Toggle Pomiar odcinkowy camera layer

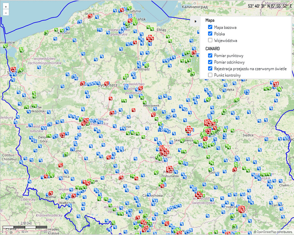pos(210,62)
